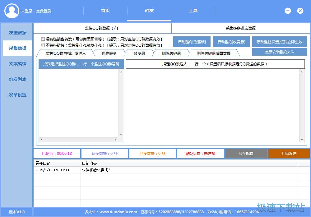Open the 采集多多进宝数据 section
The height and width of the screenshot is (217, 311).
tap(240, 28)
